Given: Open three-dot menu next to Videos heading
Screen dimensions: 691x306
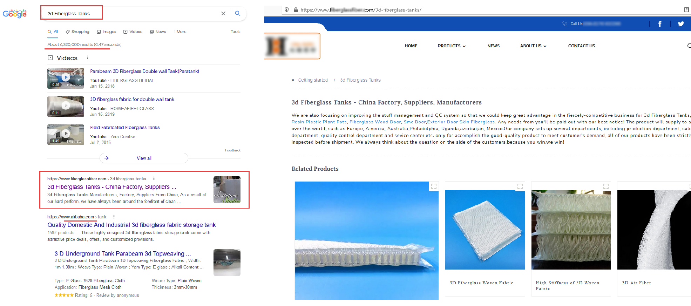Looking at the screenshot, I should click(88, 58).
